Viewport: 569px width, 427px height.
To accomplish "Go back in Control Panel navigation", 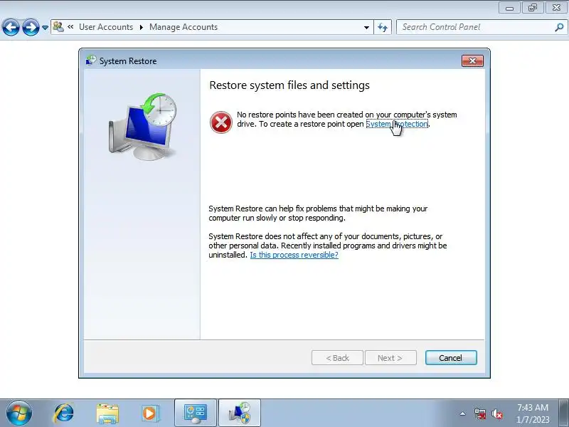I will click(x=11, y=27).
